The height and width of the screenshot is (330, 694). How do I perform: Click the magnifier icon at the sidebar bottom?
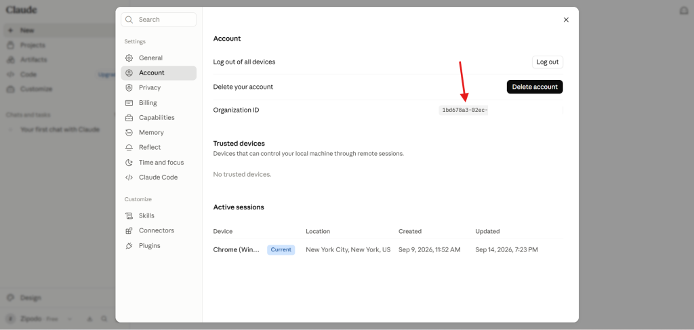click(104, 319)
